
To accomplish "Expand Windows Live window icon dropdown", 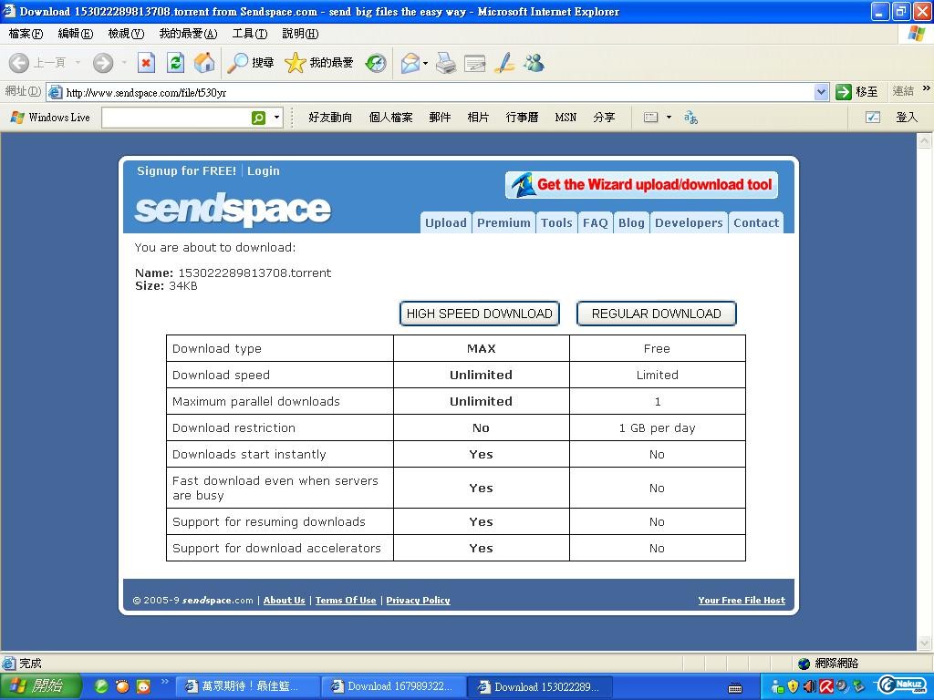I will coord(669,118).
